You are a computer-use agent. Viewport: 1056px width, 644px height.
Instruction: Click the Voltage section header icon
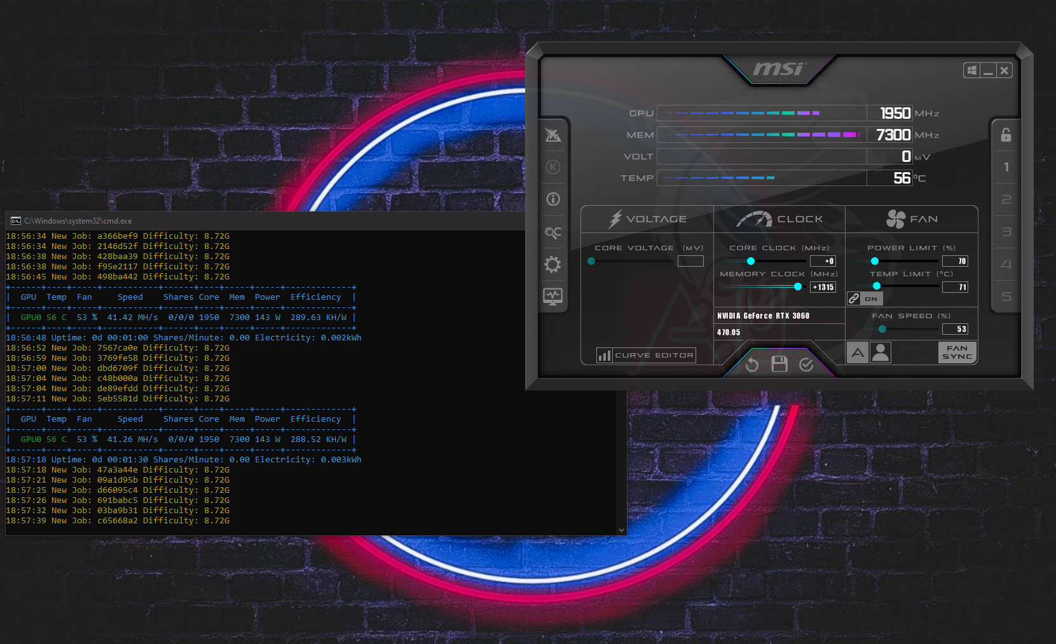click(x=615, y=219)
